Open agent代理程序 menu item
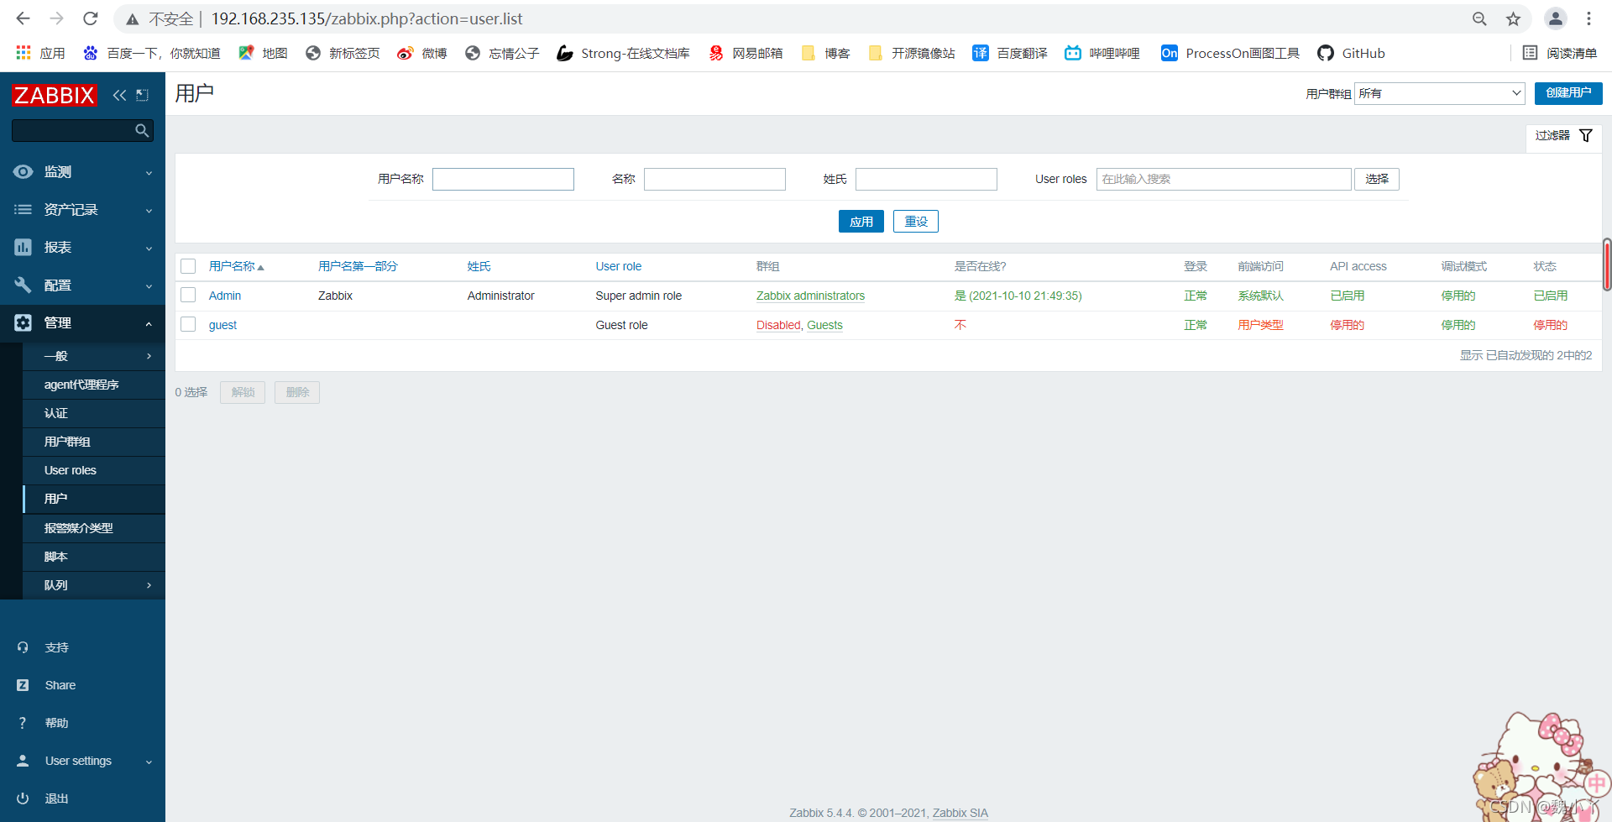This screenshot has width=1612, height=822. click(x=81, y=385)
